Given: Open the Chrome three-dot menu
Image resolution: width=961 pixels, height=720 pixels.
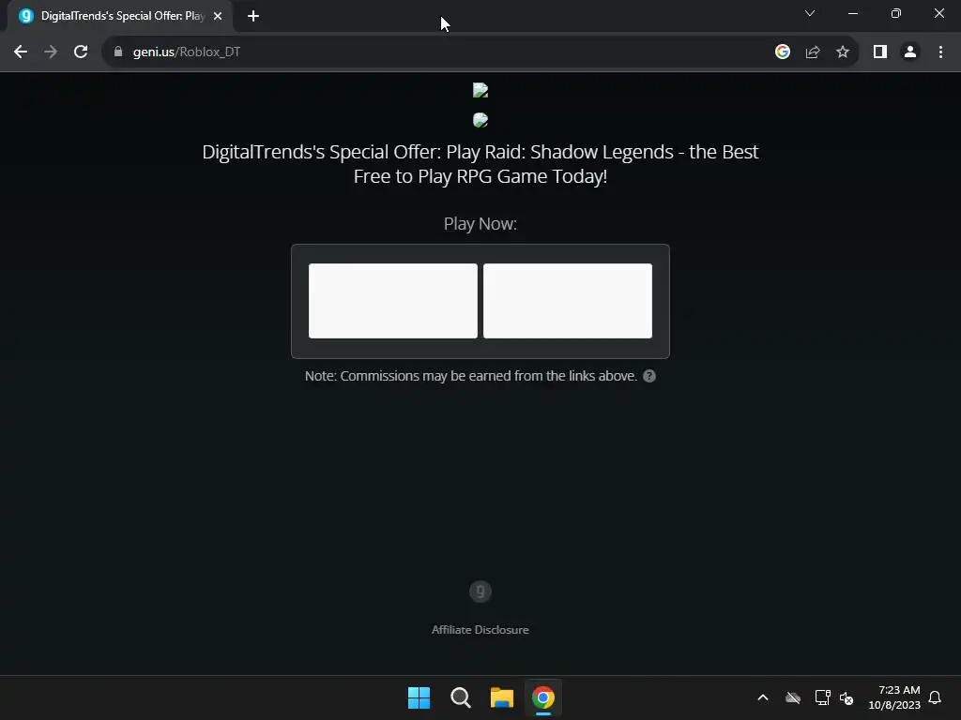Looking at the screenshot, I should click(940, 52).
